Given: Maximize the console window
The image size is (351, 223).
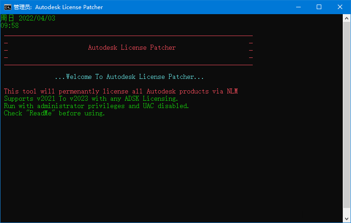Looking at the screenshot, I should (319, 7).
